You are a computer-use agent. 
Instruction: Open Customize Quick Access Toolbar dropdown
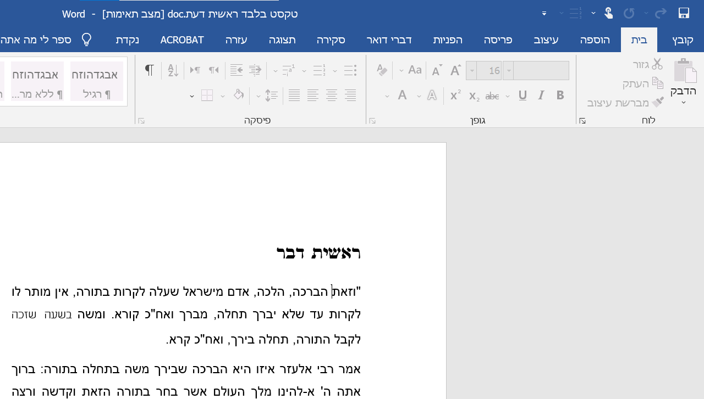click(544, 13)
